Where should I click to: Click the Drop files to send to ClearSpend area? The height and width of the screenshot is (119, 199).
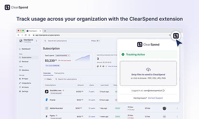(x=148, y=73)
